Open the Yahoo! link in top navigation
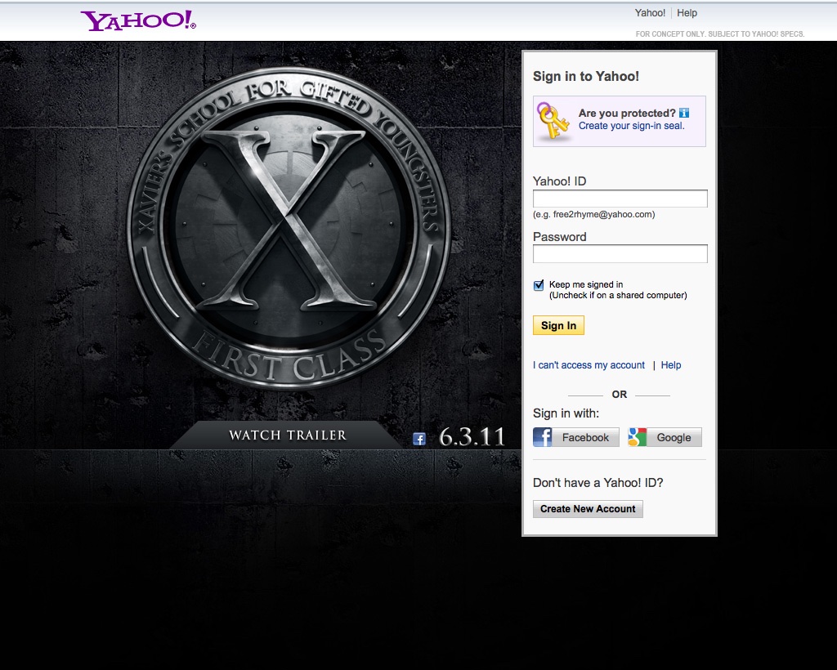837x670 pixels. click(x=650, y=13)
